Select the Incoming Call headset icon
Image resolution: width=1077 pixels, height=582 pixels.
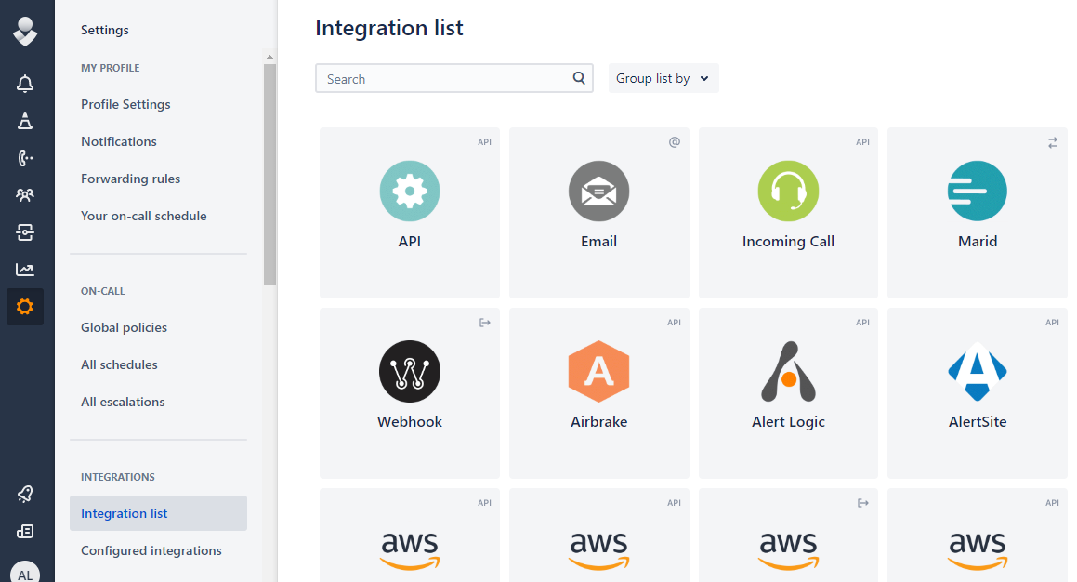pyautogui.click(x=788, y=191)
